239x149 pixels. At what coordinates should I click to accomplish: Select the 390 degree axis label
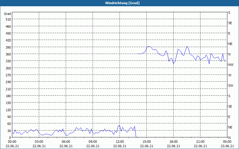(x=8, y=47)
